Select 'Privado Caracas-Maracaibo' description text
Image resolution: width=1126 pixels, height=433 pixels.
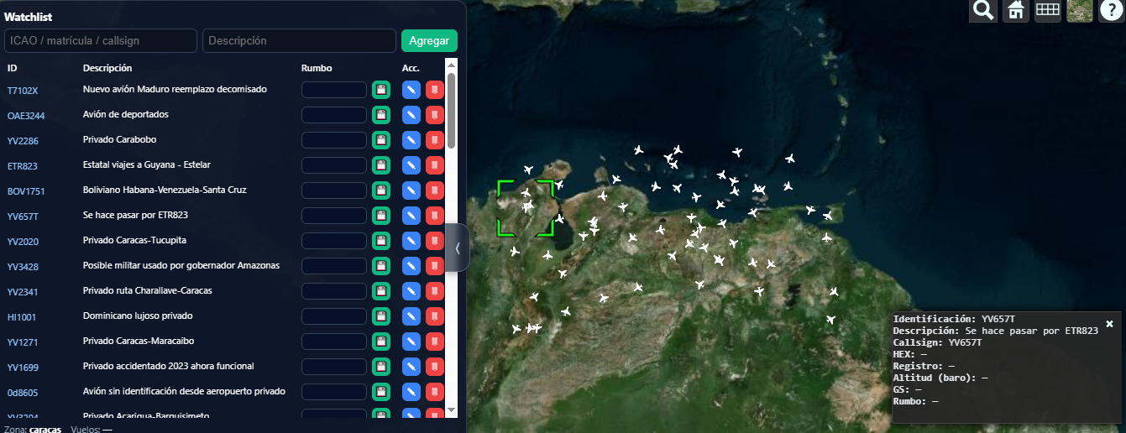(x=139, y=341)
